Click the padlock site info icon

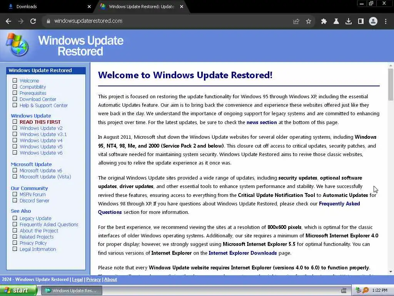pos(48,21)
